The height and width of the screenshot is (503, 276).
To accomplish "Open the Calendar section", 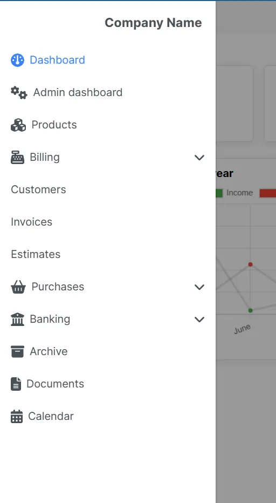I will pos(51,417).
